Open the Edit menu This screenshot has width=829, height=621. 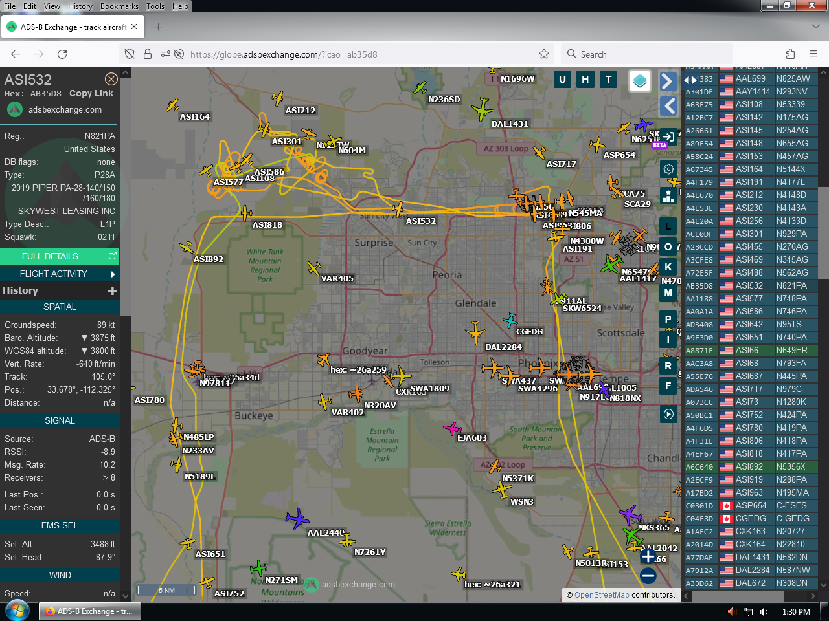(30, 6)
